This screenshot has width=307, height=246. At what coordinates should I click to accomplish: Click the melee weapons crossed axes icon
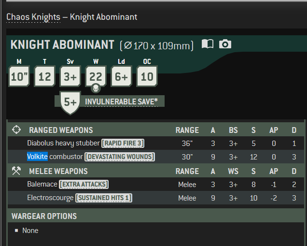tap(16, 171)
